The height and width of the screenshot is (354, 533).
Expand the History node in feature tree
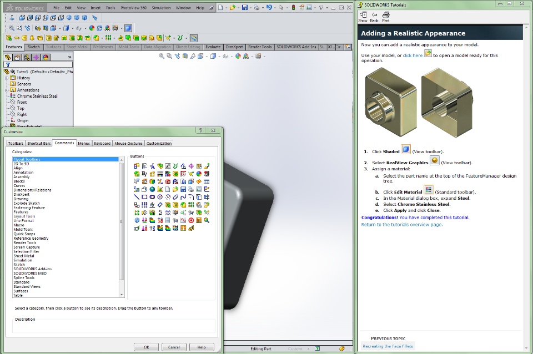[x=7, y=78]
